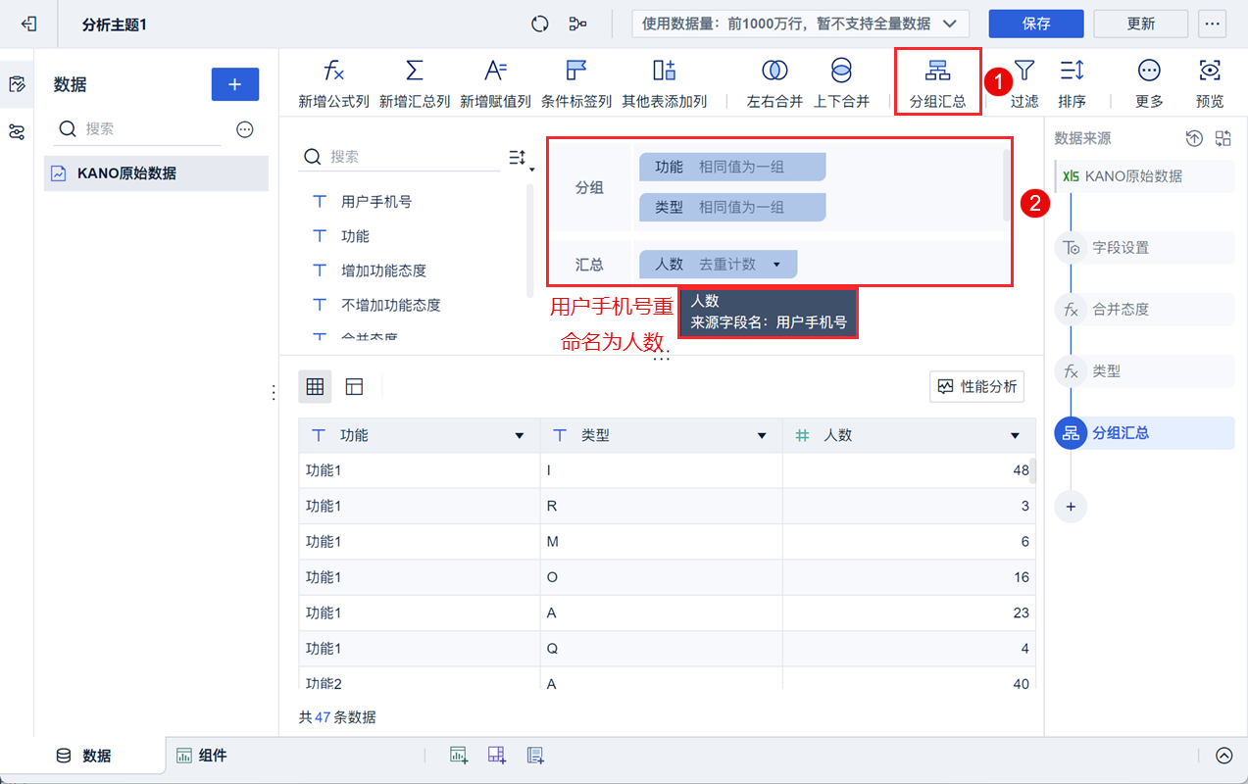Click the 排序 sort tool
1248x784 pixels.
coord(1072,84)
